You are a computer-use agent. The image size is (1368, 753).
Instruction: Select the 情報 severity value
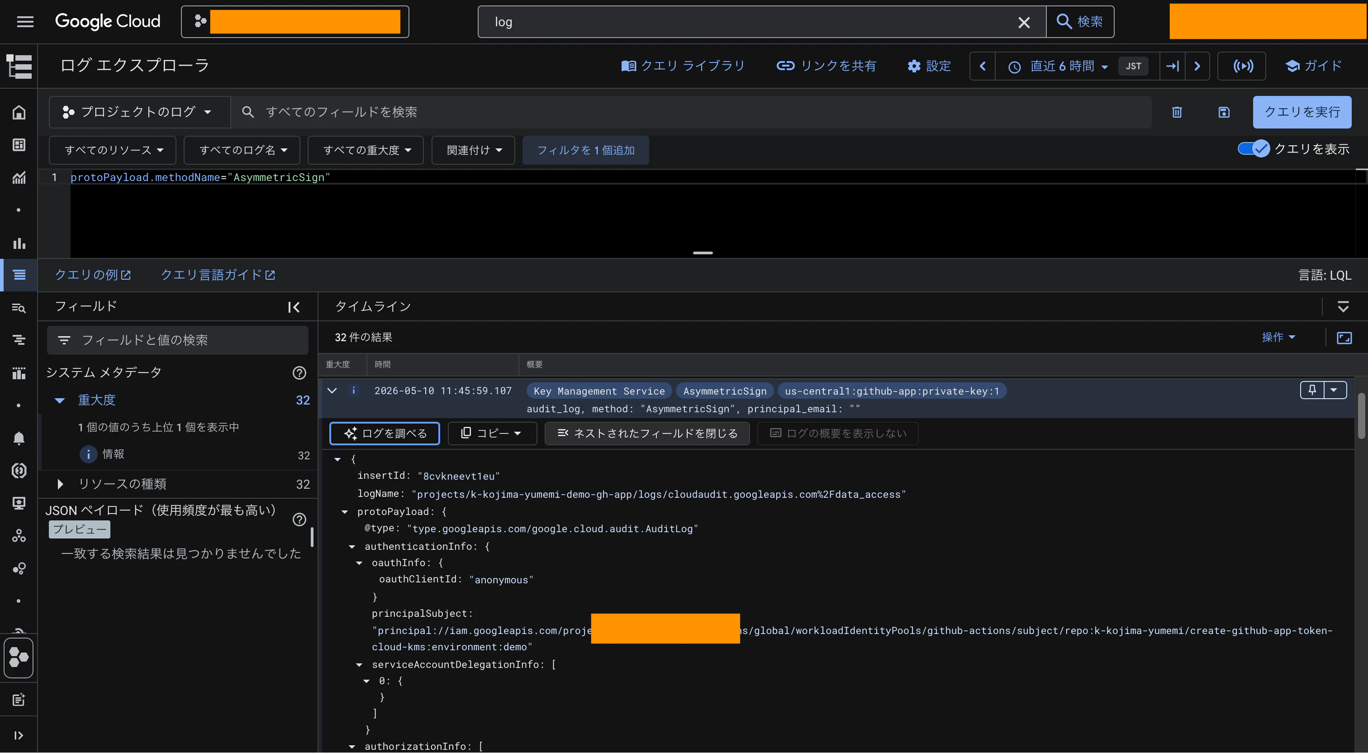coord(113,454)
